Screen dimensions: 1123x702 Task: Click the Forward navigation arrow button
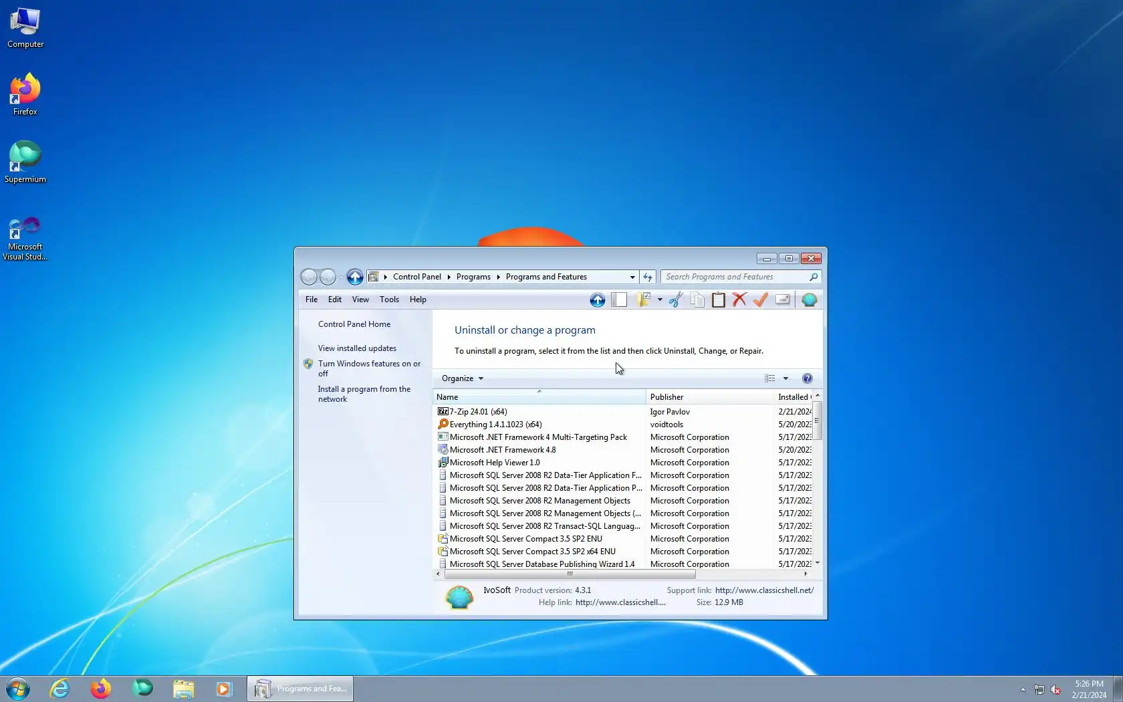pos(328,277)
